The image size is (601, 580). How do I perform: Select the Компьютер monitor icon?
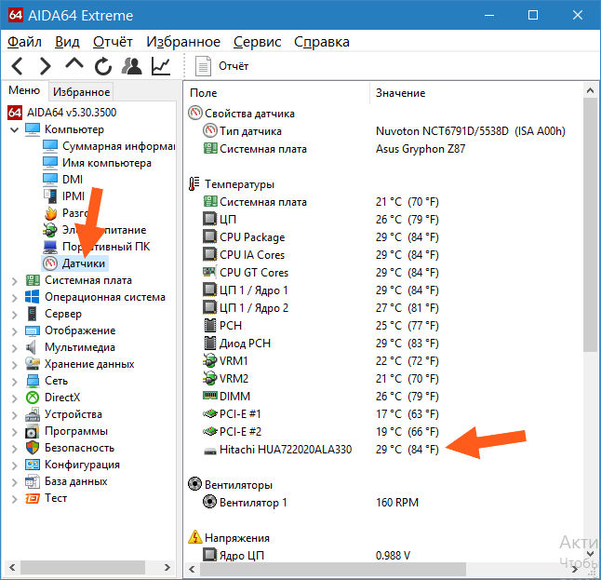coord(33,129)
